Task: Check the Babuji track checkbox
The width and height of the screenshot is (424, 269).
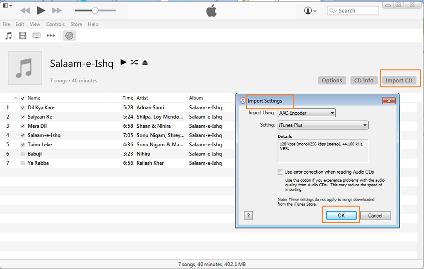Action: [22, 154]
